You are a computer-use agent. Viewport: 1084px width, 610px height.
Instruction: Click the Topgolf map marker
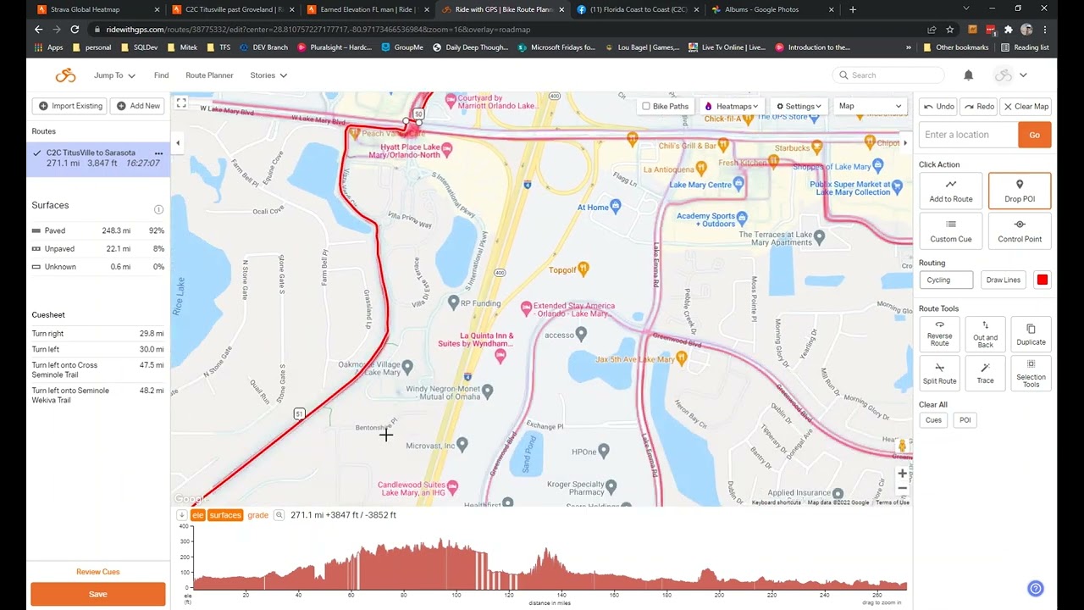click(583, 269)
